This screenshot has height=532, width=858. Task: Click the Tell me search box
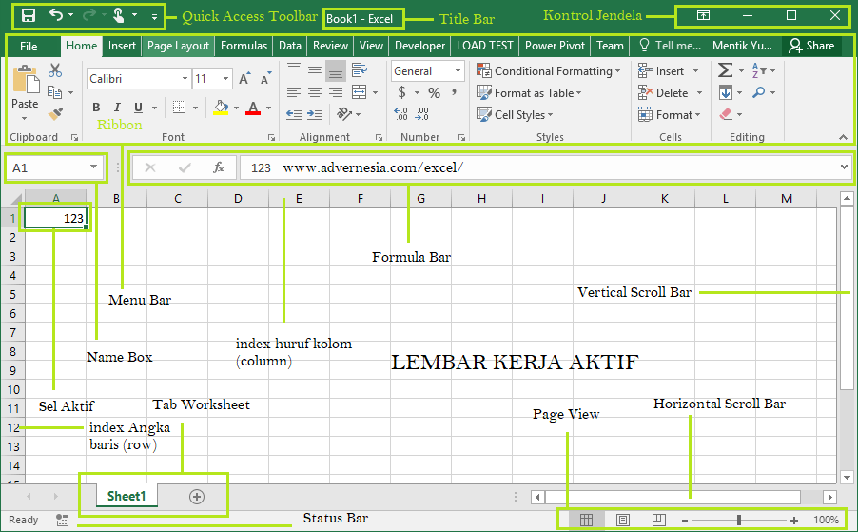[x=671, y=46]
